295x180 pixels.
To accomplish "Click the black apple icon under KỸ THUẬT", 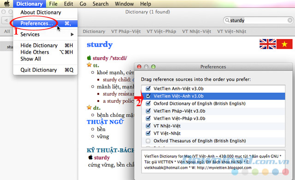I will (90, 157).
